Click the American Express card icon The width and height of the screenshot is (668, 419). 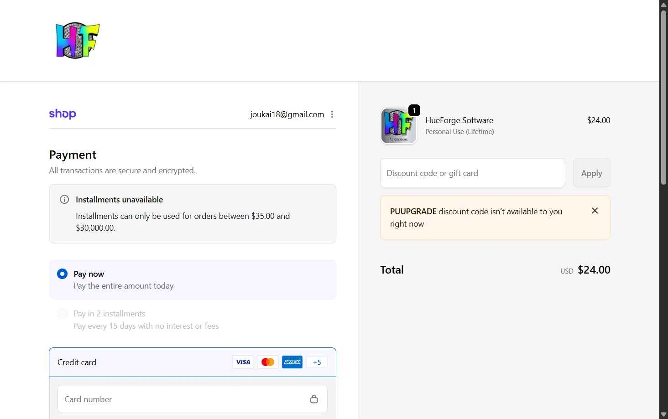(292, 362)
